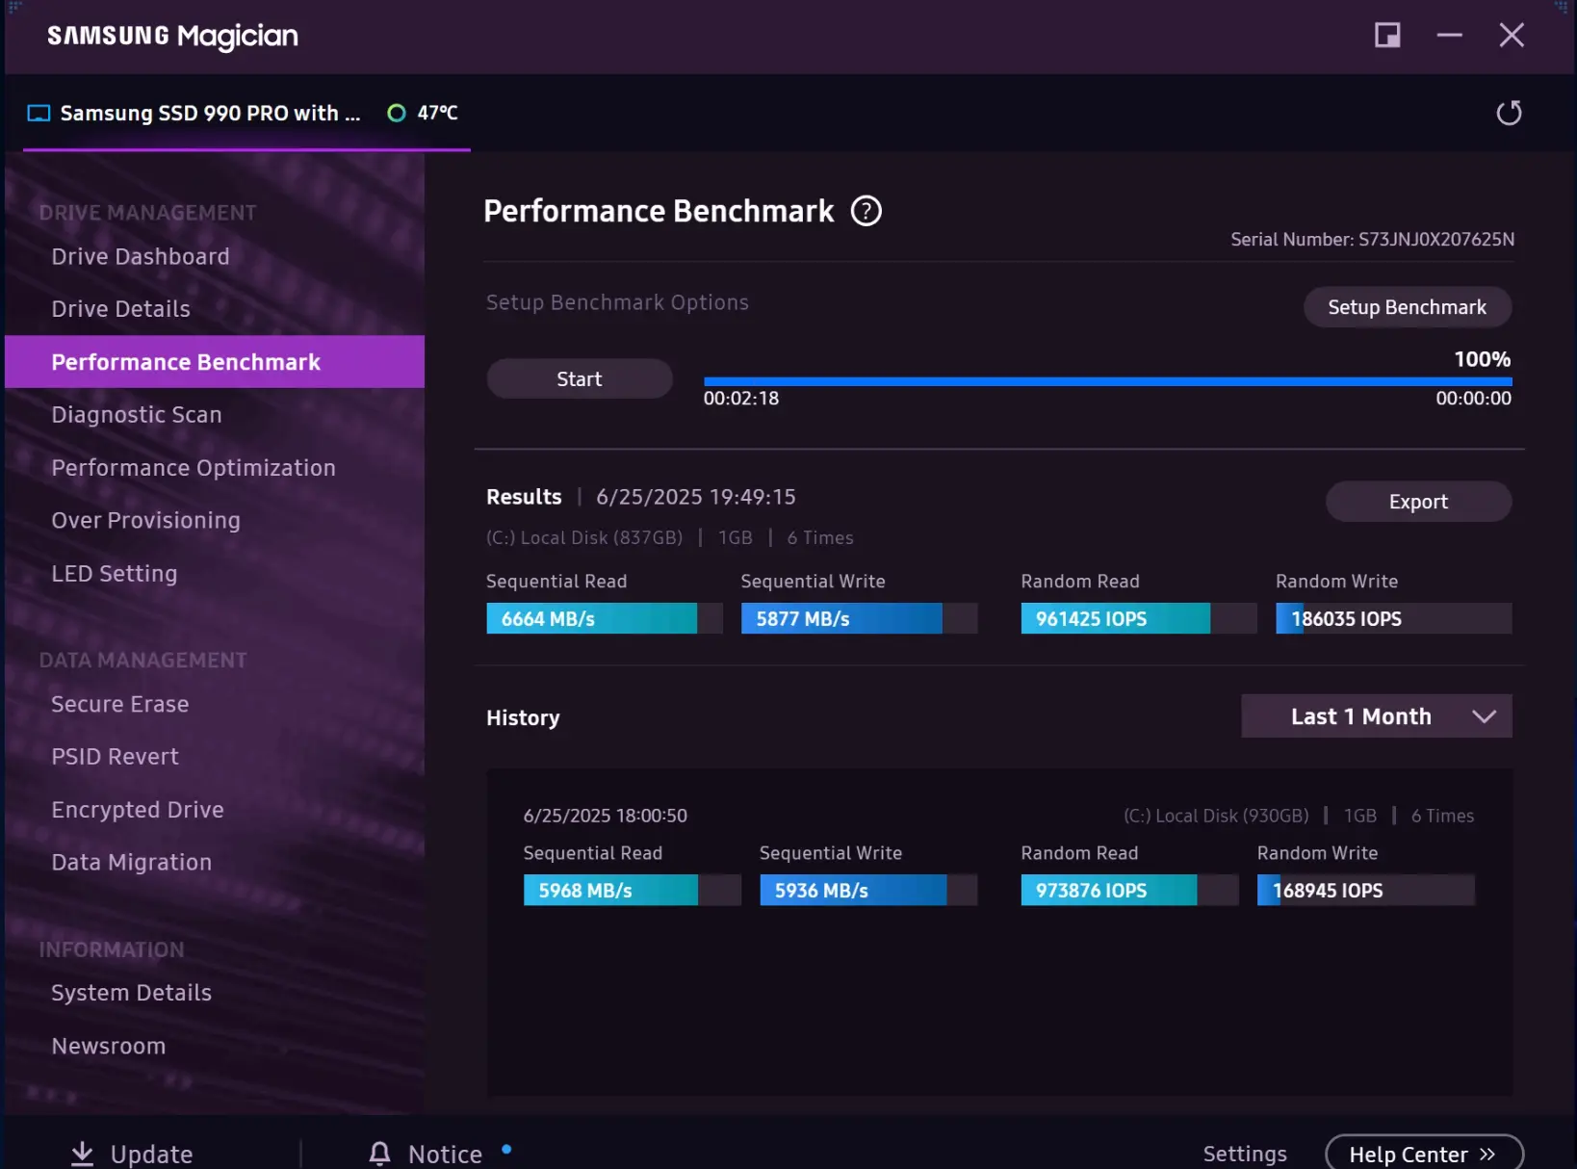This screenshot has width=1577, height=1169.
Task: Click the history timestamp 6/25/2025 18:00:50
Action: coord(606,816)
